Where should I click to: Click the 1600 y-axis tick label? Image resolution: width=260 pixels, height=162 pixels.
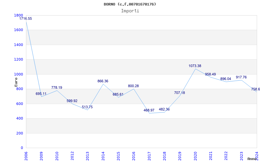19,30
